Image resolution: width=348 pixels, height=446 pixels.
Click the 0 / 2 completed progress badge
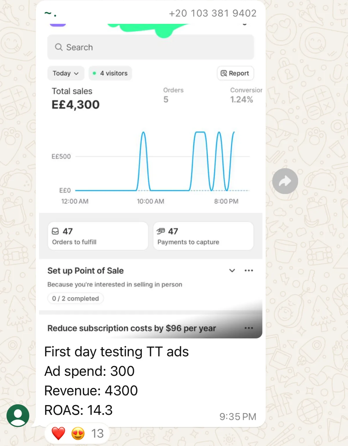(75, 298)
